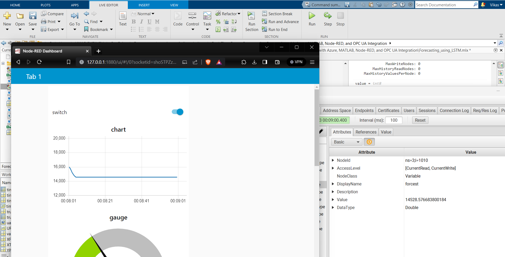Open the browser downloads icon
The image size is (505, 257).
tap(254, 62)
